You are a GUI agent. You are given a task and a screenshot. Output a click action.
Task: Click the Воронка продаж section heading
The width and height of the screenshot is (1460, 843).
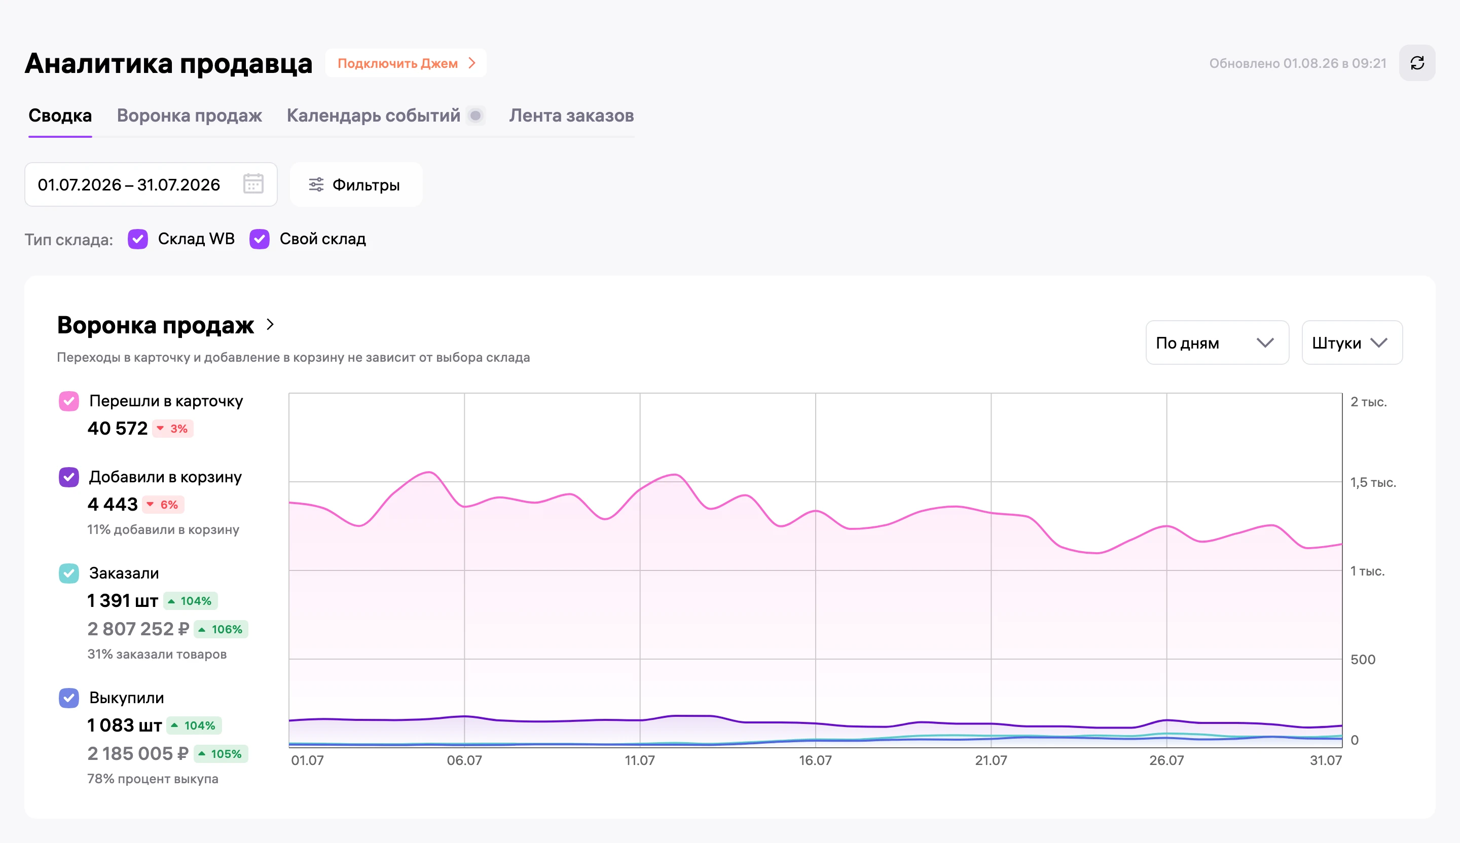(155, 325)
